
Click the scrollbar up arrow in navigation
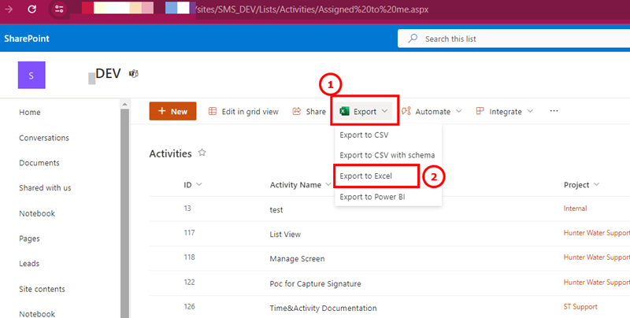(124, 104)
